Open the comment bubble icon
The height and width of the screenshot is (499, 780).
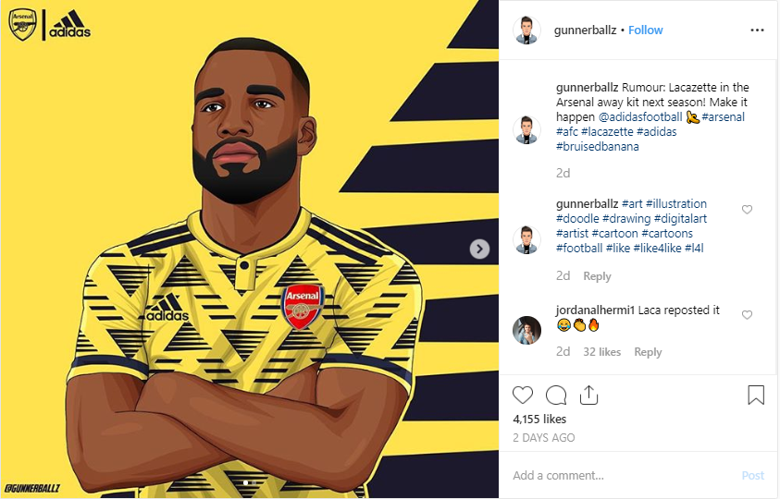(x=556, y=396)
